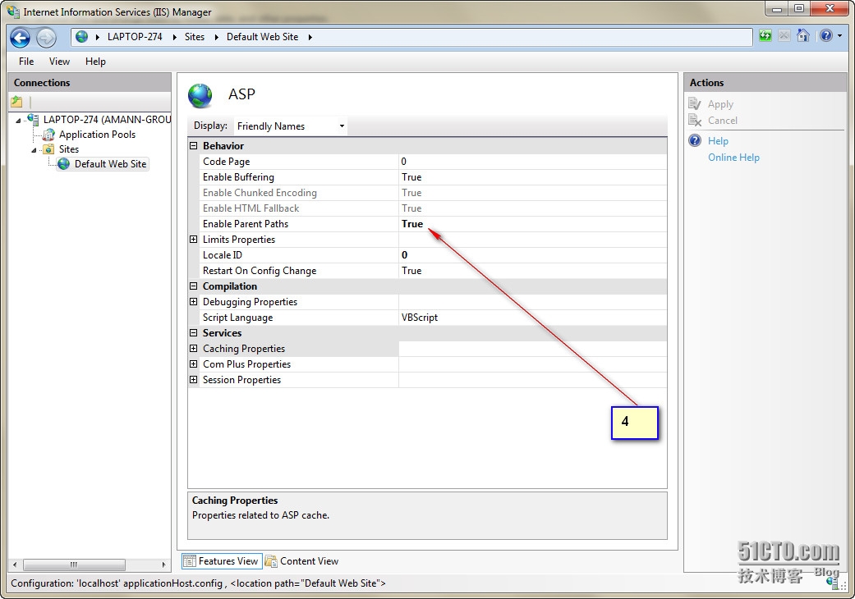The height and width of the screenshot is (599, 855).
Task: Select Application Pools in the tree
Action: click(x=97, y=135)
